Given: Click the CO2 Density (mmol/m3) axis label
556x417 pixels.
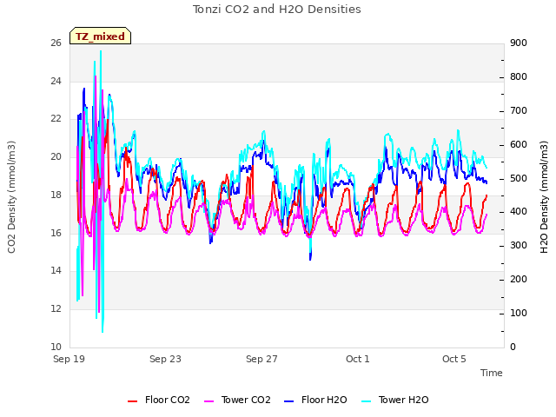Looking at the screenshot, I should click(x=11, y=197).
